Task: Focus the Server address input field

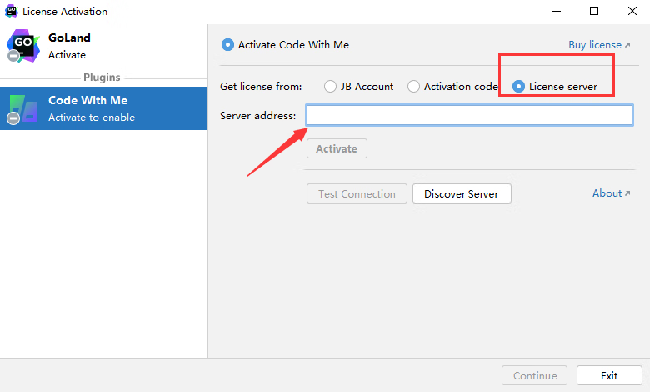Action: point(469,115)
